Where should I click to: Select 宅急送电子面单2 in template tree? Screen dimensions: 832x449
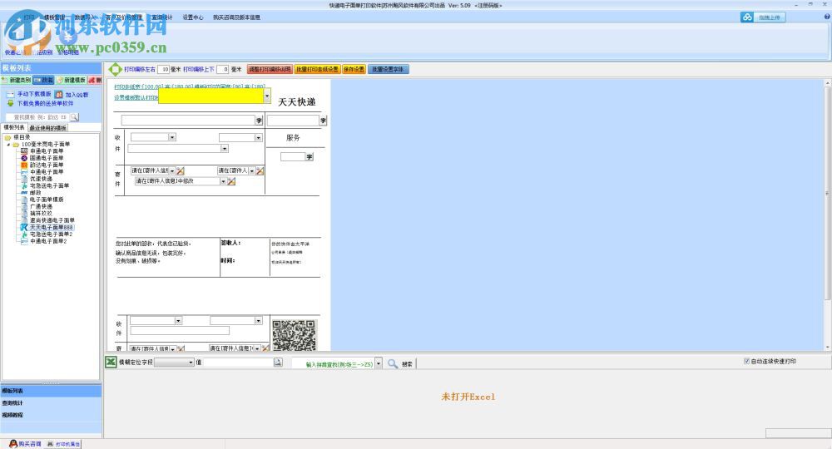51,234
